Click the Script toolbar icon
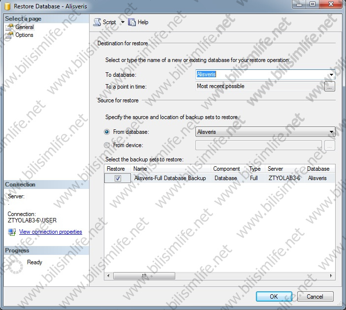 click(97, 22)
